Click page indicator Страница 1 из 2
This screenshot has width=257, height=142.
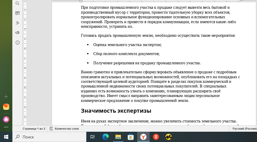[x=34, y=129]
